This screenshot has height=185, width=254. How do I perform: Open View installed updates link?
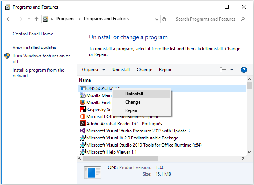coord(34,47)
